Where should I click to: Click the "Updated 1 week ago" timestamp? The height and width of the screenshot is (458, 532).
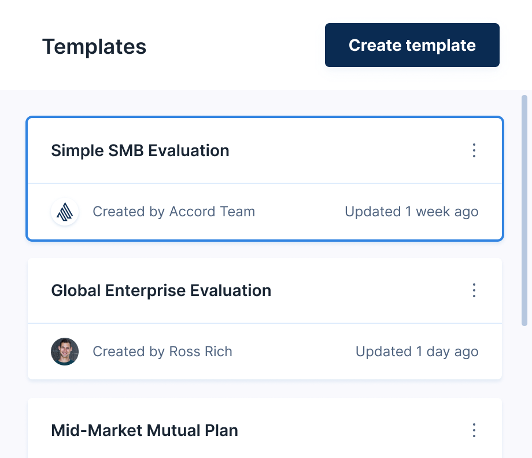411,212
